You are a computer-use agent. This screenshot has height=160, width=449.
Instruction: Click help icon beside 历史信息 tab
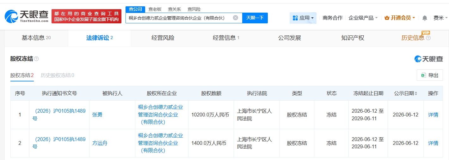[428, 38]
